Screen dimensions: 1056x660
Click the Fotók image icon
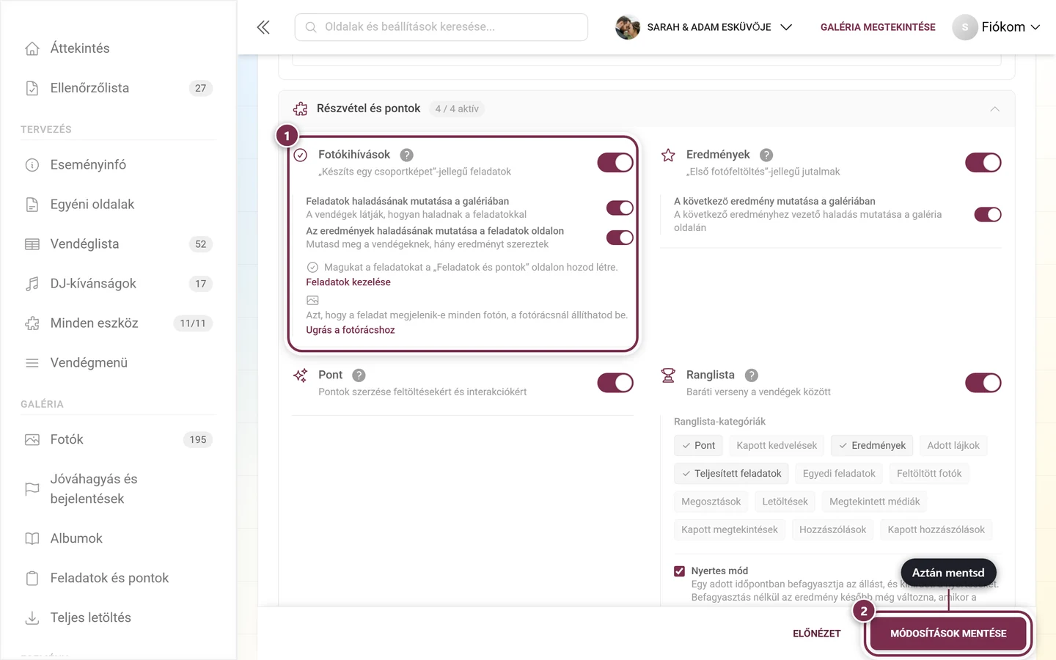click(32, 440)
